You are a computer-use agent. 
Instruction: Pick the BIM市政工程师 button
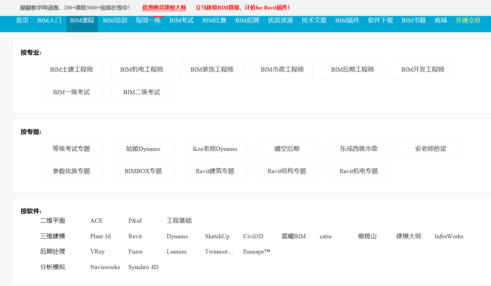(282, 69)
